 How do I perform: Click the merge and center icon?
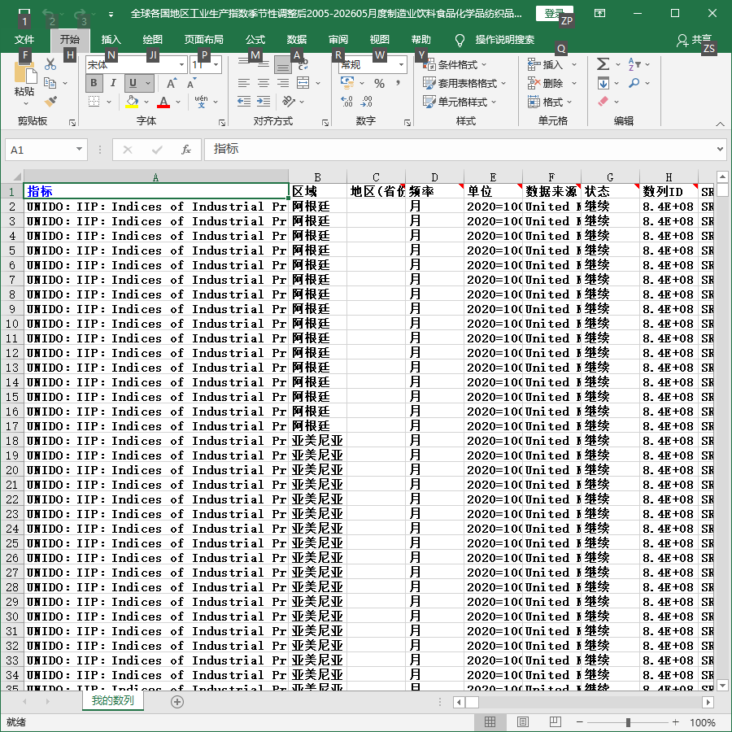[x=303, y=84]
